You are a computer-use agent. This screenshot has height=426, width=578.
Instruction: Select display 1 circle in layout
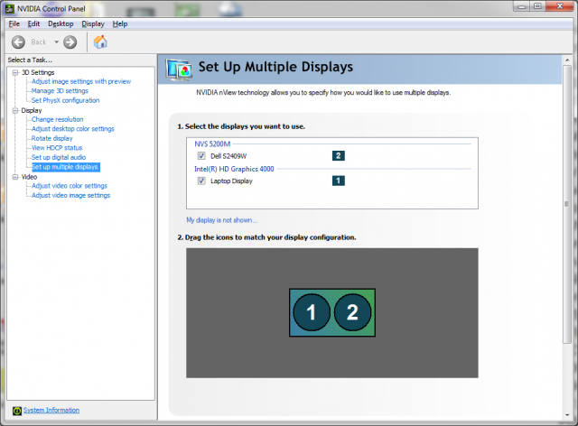[311, 312]
